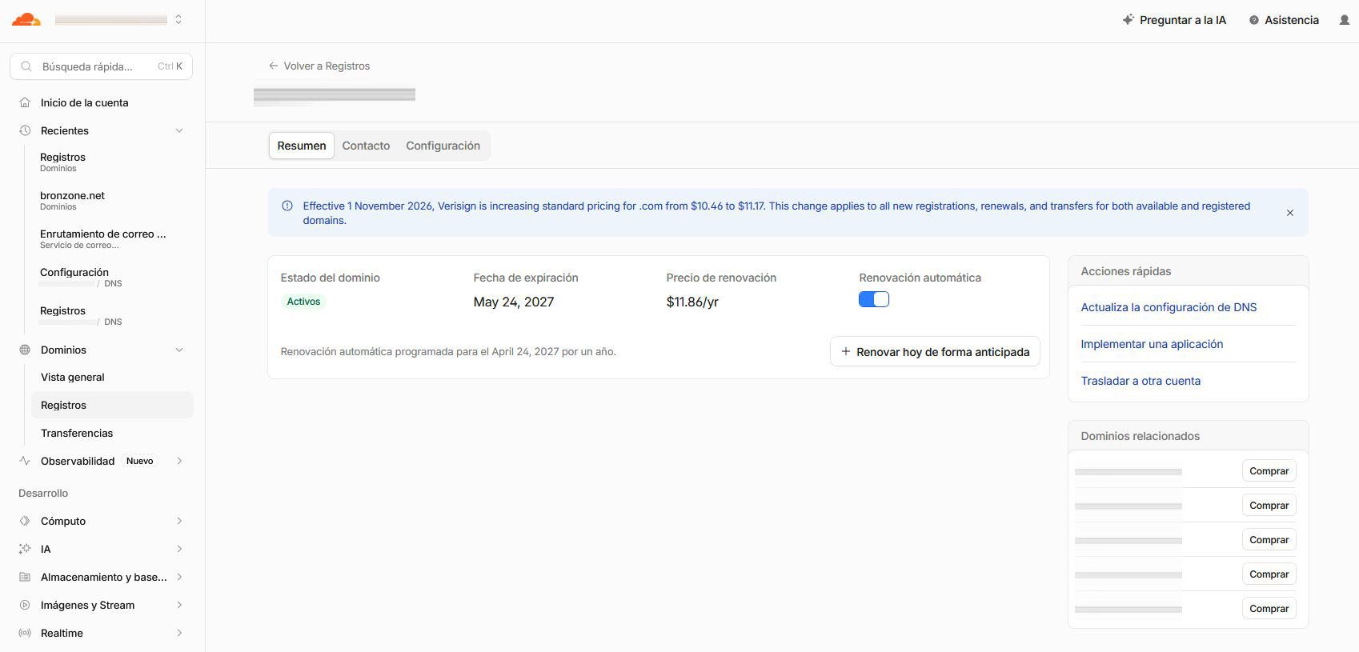The image size is (1359, 652).
Task: Click the info icon in pricing banner
Action: [287, 206]
